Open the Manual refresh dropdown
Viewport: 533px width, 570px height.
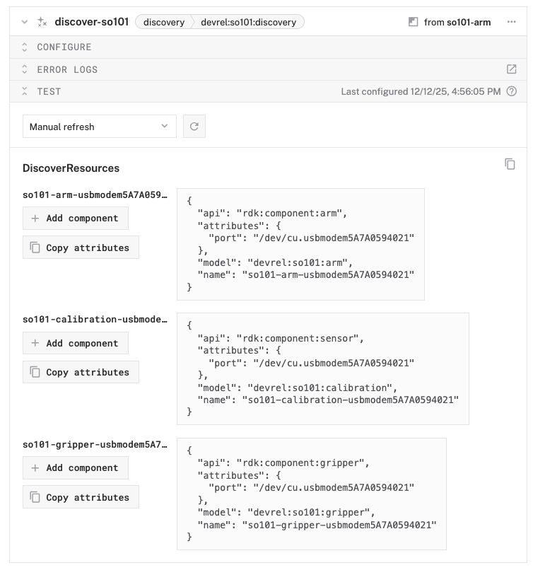click(x=99, y=127)
